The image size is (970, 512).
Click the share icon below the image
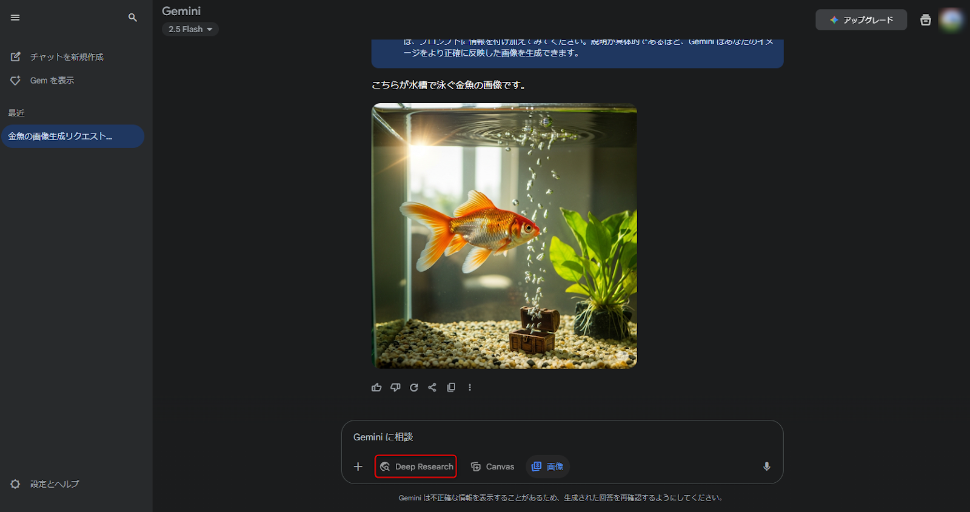432,388
